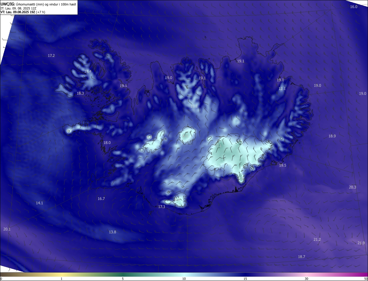Click the 1 tick label on the color scale

(62, 279)
